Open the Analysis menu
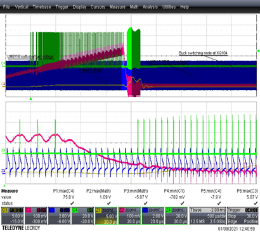The width and height of the screenshot is (260, 232). (150, 7)
